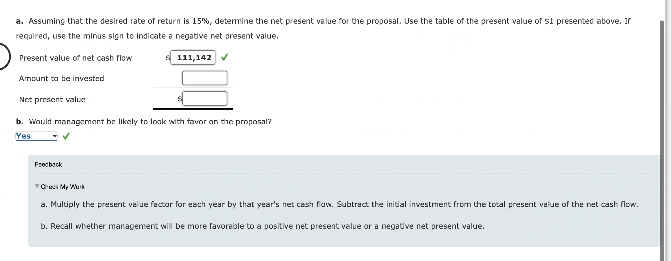Click the Check My Work label

62,186
